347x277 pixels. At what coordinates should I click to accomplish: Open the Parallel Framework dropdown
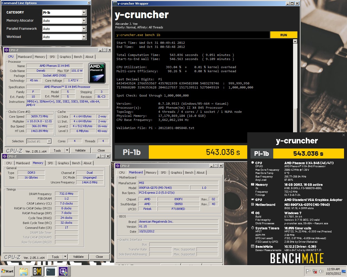[64, 29]
